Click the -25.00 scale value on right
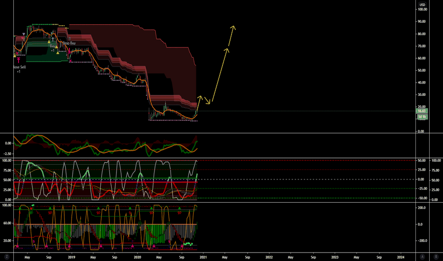This screenshot has height=261, width=443. tap(423, 189)
